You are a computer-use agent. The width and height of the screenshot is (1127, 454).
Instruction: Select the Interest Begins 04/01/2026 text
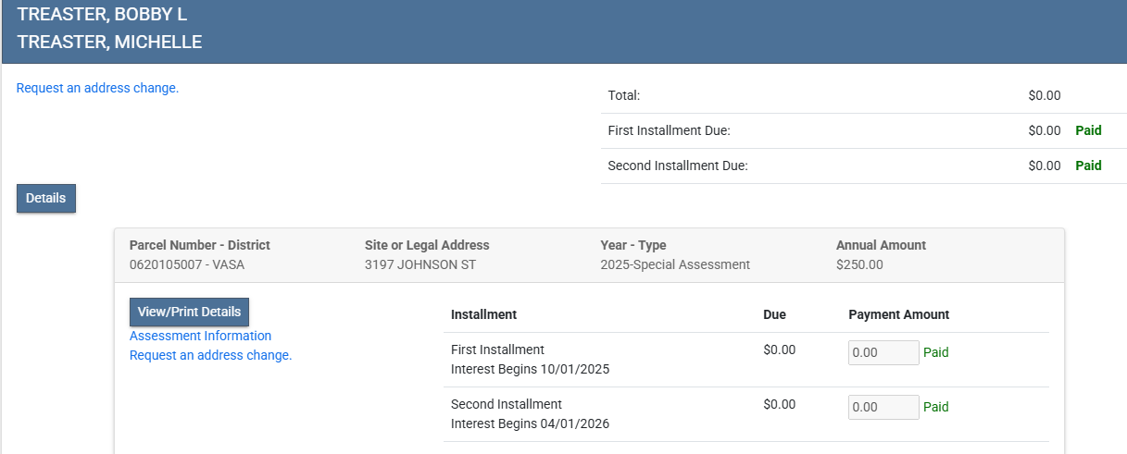coord(530,423)
